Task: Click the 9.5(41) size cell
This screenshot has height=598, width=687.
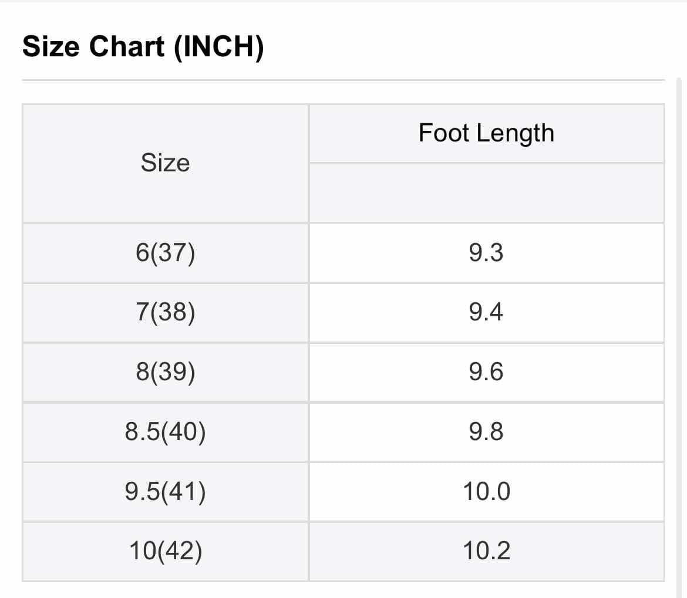Action: (x=165, y=492)
